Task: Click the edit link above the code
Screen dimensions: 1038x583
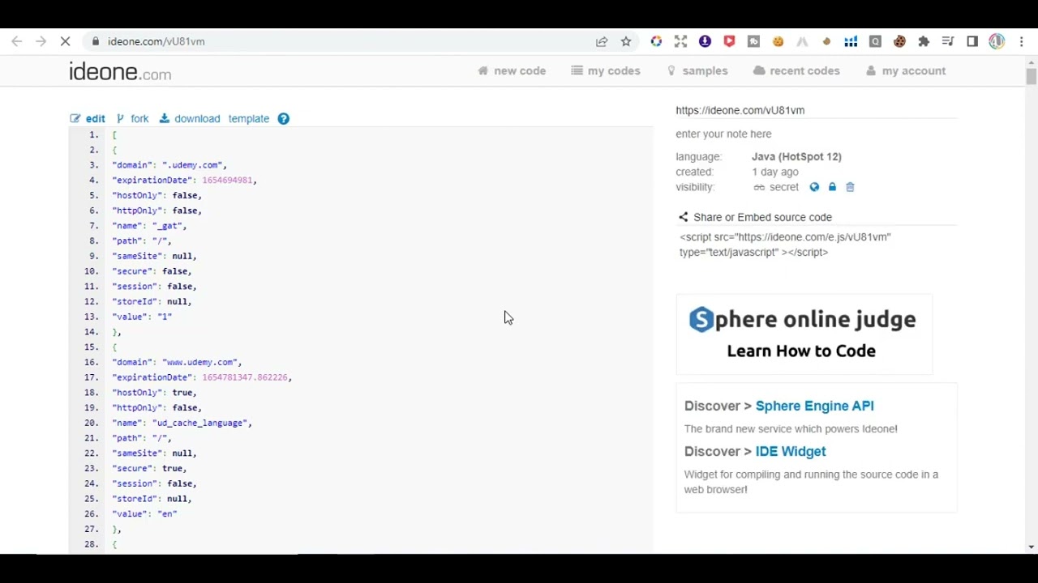Action: pyautogui.click(x=88, y=119)
